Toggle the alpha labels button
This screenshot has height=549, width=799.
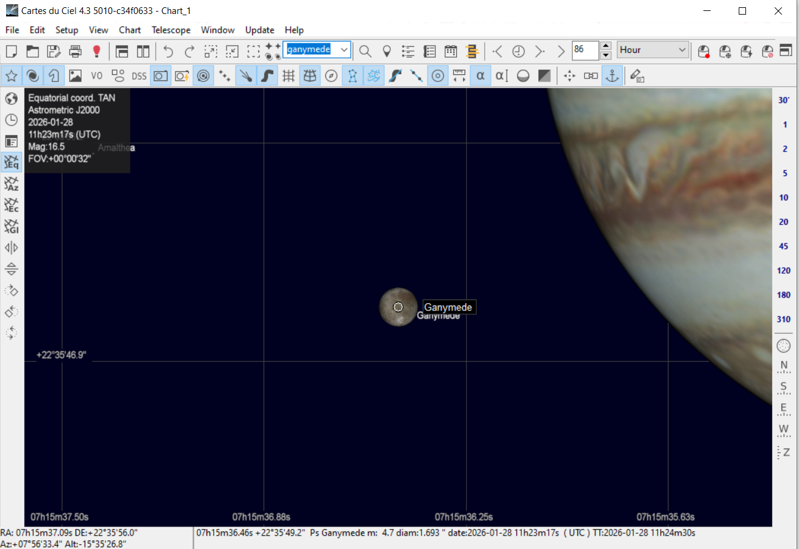480,75
